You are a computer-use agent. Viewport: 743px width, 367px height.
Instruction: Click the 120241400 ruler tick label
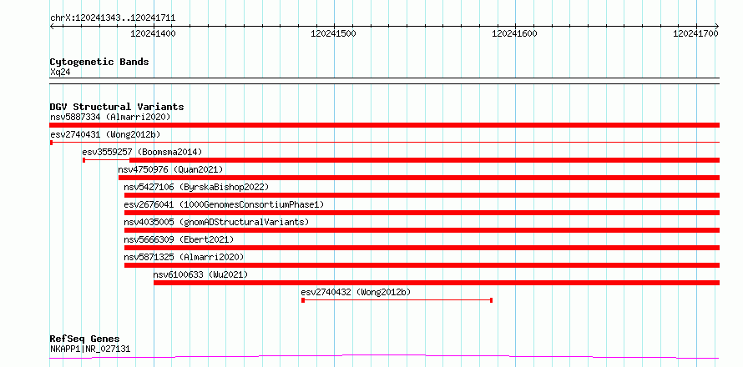point(153,33)
